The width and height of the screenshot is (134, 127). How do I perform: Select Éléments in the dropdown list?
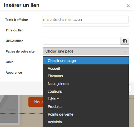click(86, 76)
